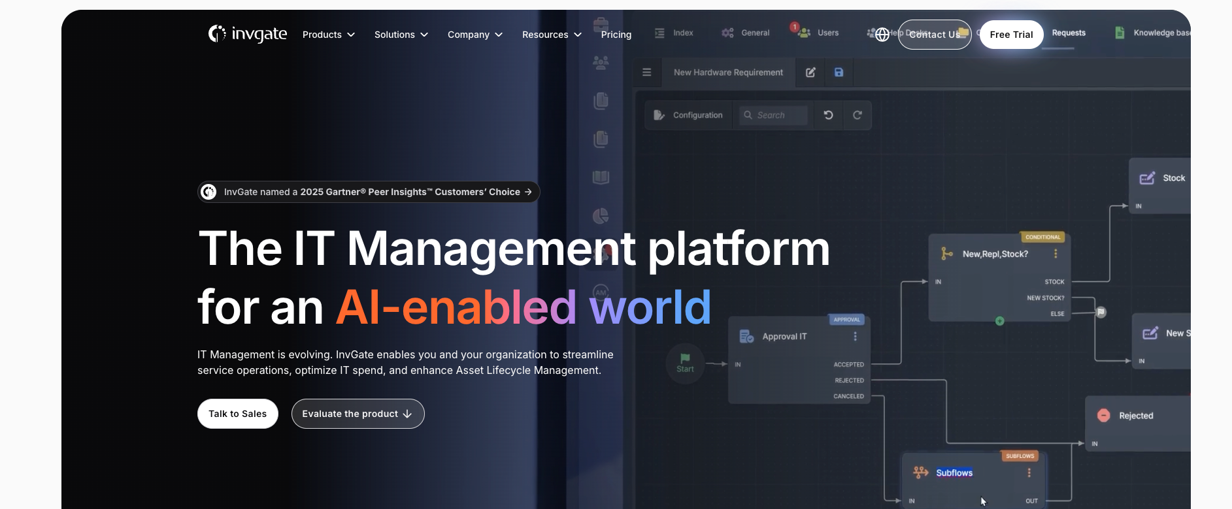Click the briefcase icon in the dark sidebar

pos(601,25)
